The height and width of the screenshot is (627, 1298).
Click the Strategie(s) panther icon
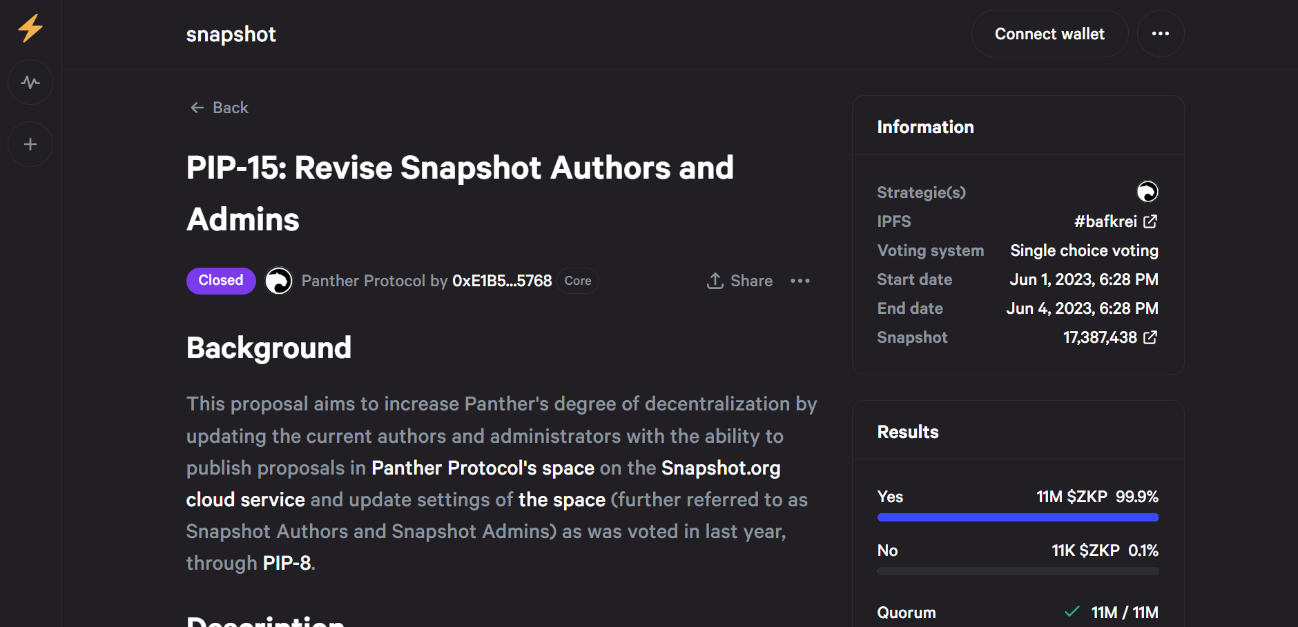(1147, 192)
